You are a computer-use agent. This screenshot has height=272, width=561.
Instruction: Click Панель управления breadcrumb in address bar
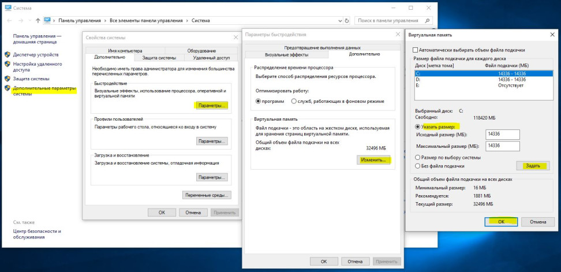click(x=79, y=21)
